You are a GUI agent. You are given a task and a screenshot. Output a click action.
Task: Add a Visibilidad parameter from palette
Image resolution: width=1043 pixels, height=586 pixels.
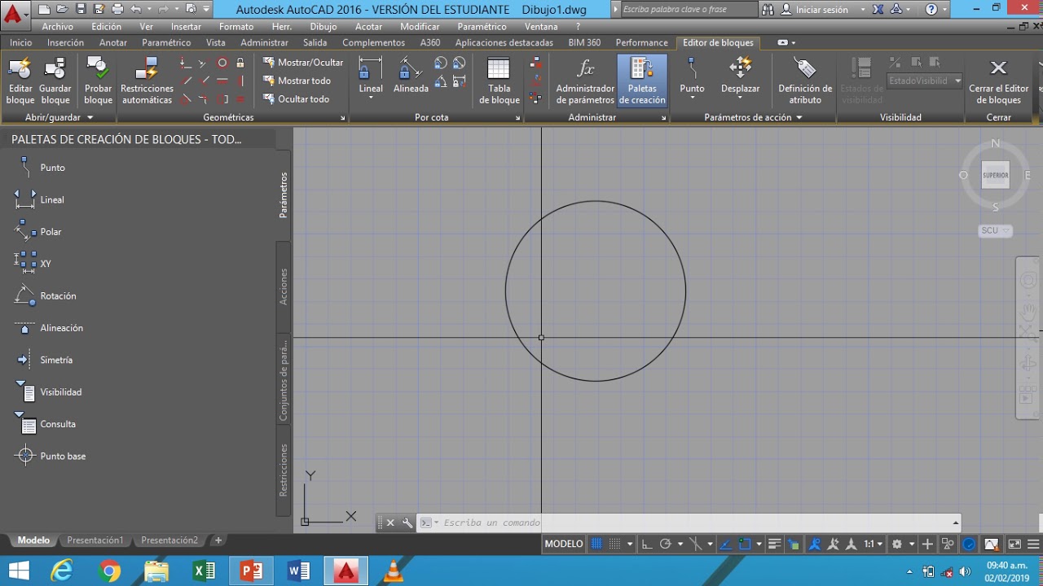pyautogui.click(x=48, y=392)
